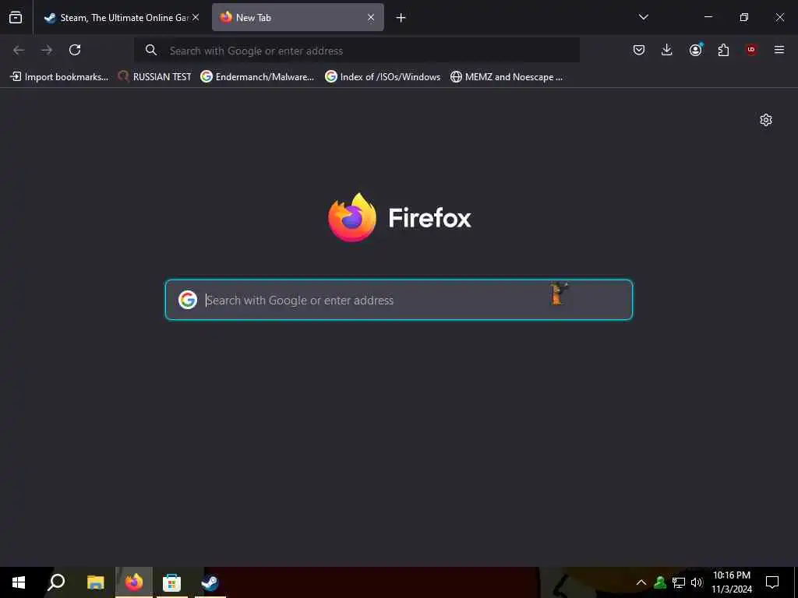Go forward one page
The width and height of the screenshot is (798, 598).
click(x=47, y=50)
